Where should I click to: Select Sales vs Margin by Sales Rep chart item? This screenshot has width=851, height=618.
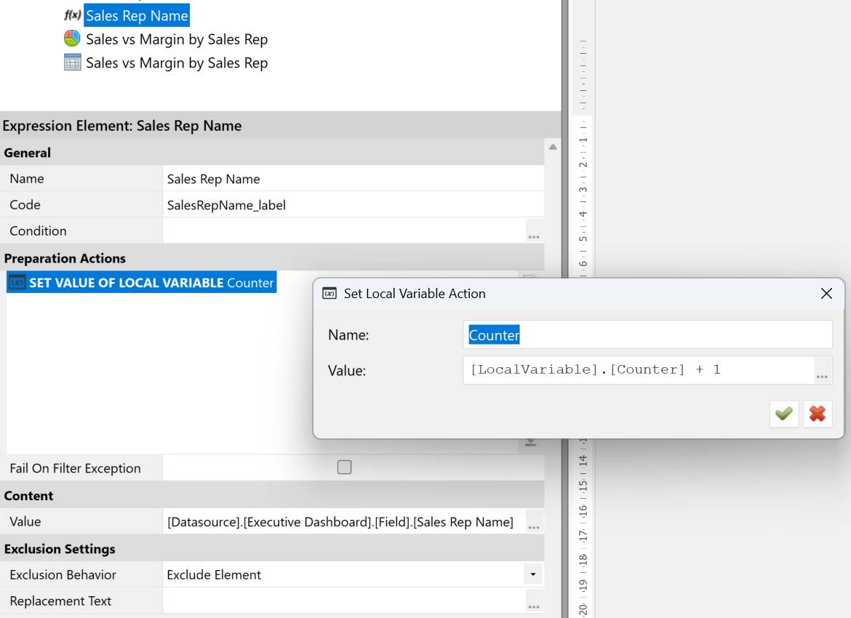tap(176, 39)
